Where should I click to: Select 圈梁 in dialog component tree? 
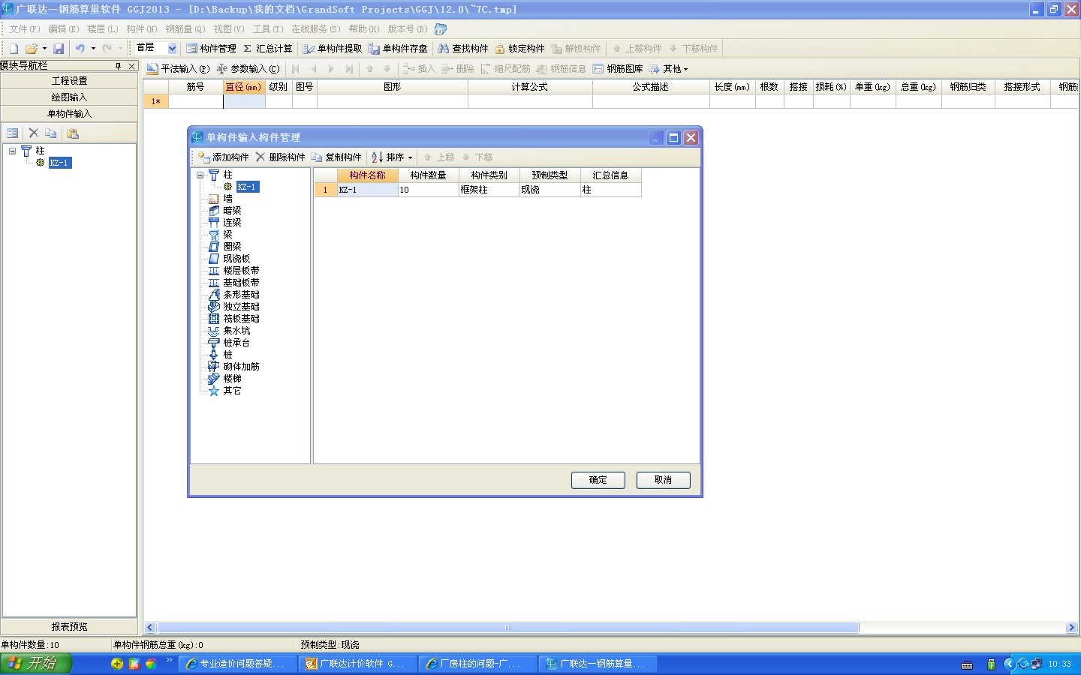[x=232, y=247]
